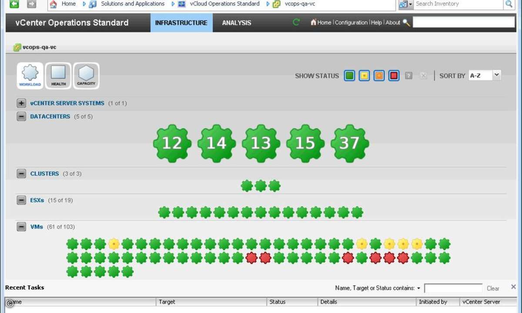Viewport: 522px width, 313px height.
Task: Open the Help link
Action: (x=376, y=23)
